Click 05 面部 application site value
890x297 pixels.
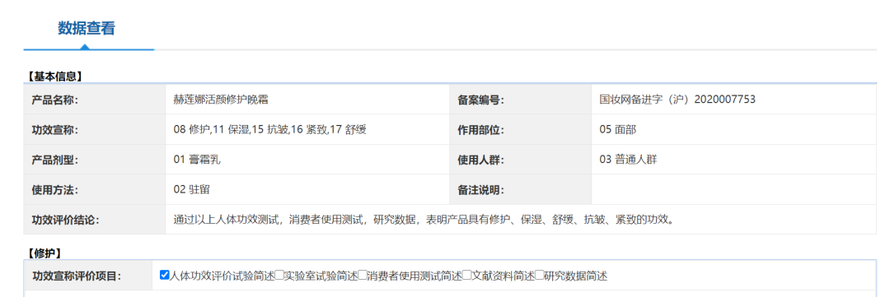(617, 130)
